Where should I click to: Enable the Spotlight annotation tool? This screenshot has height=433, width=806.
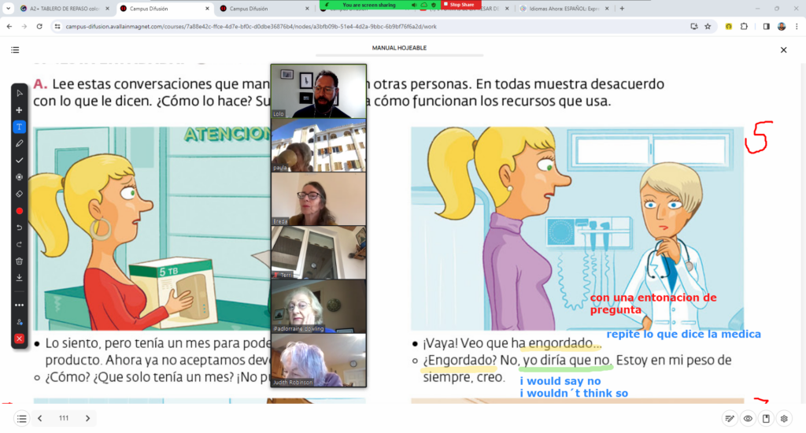(20, 177)
